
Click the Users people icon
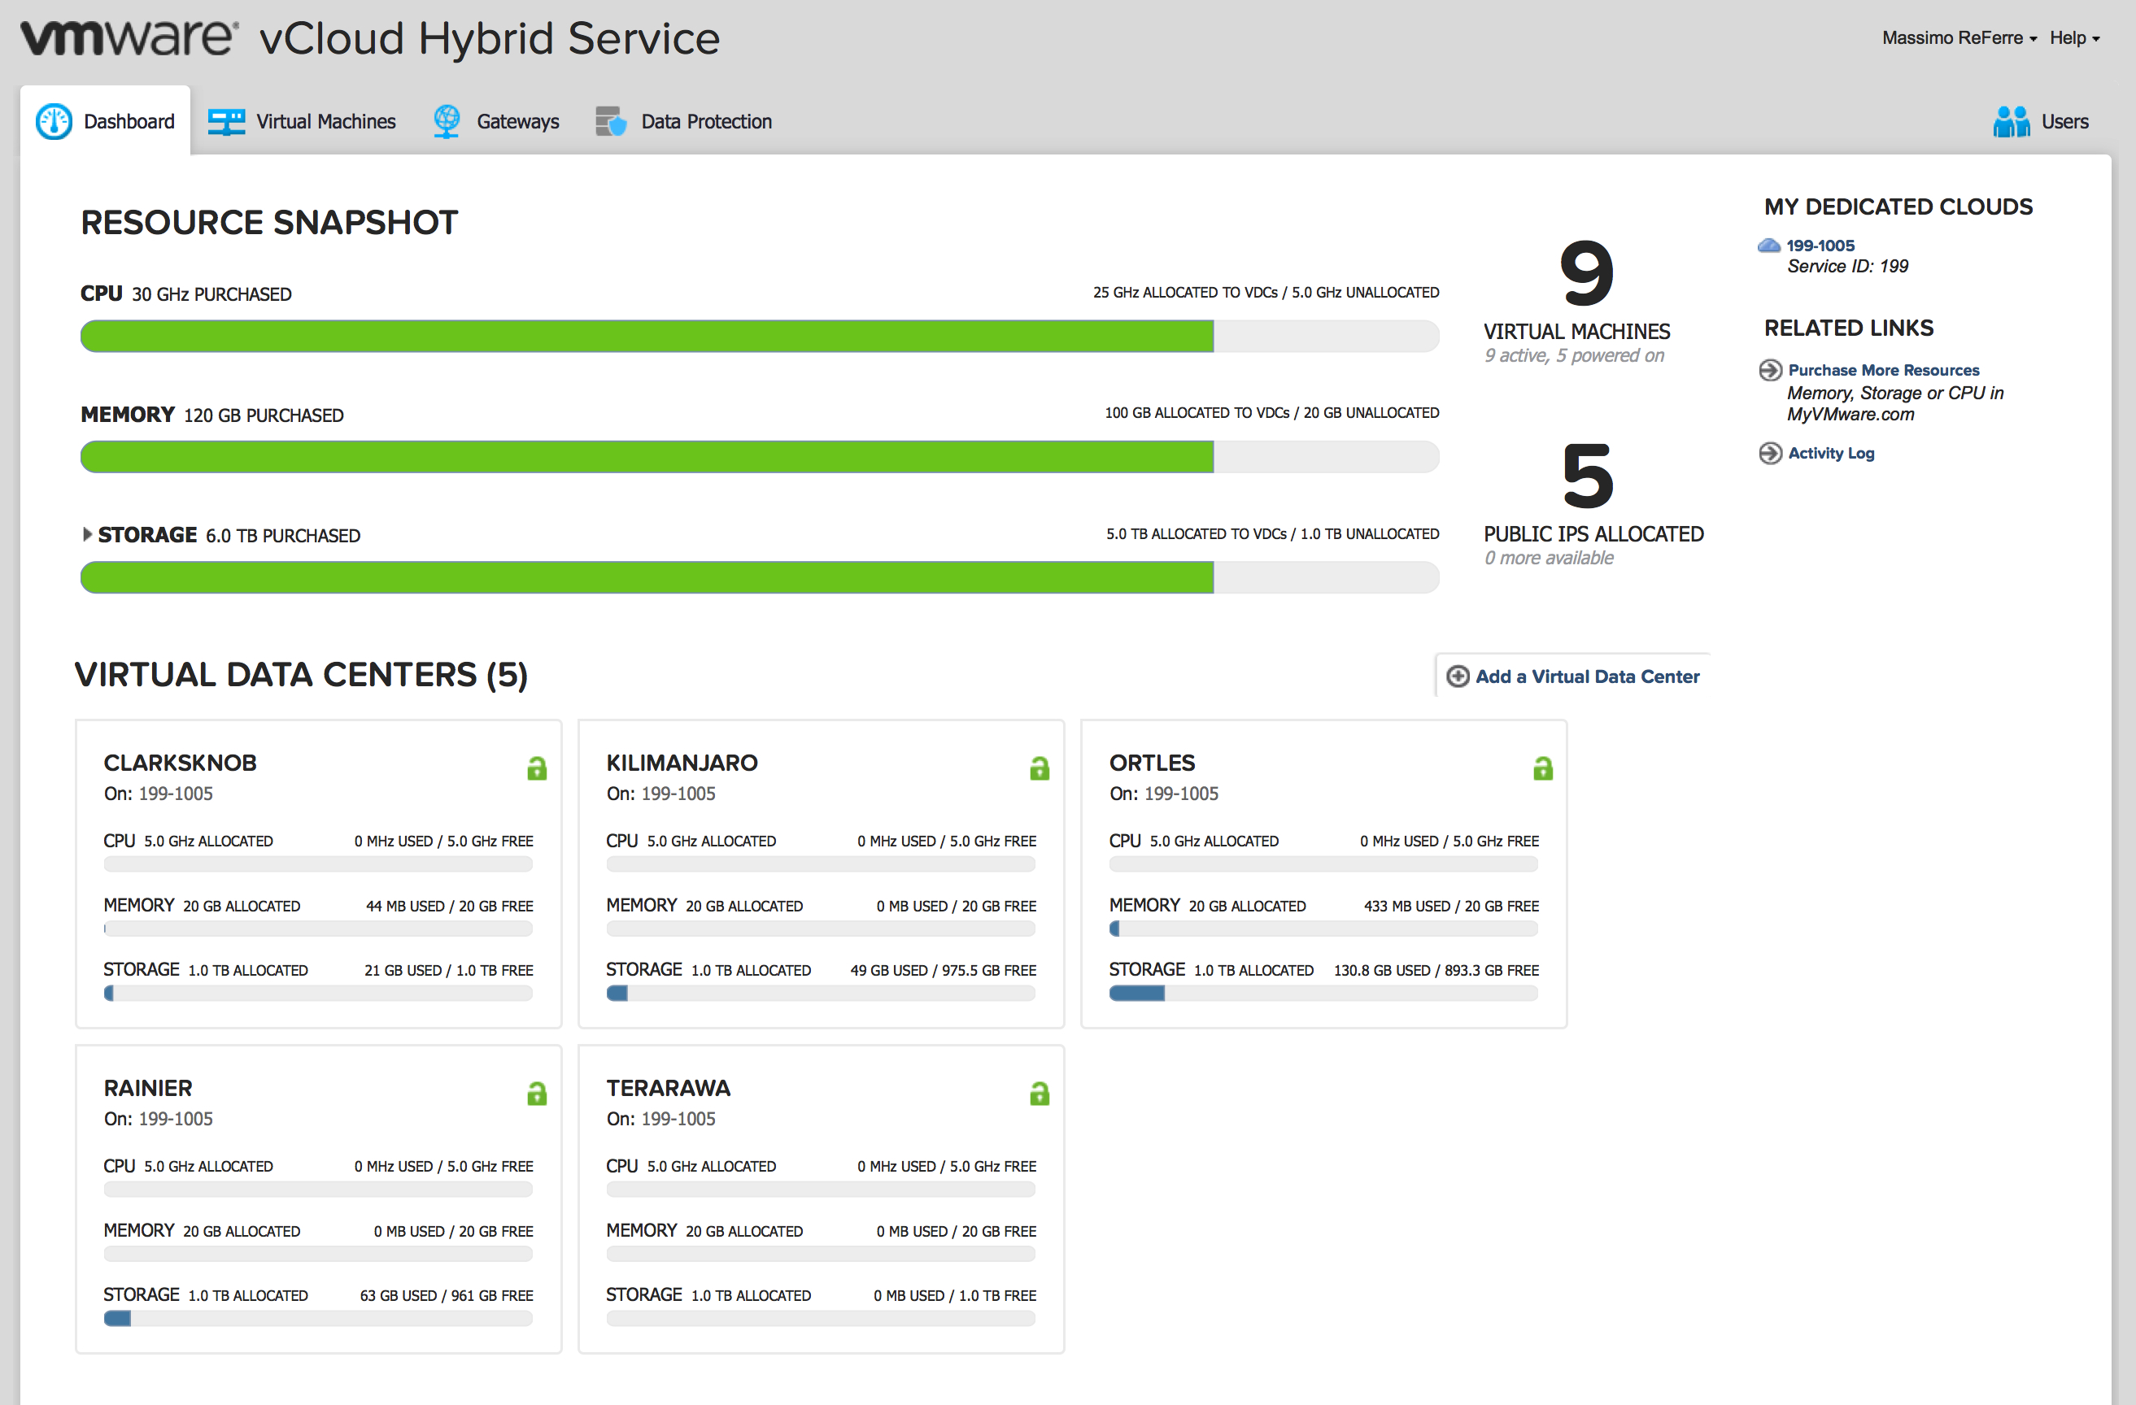pyautogui.click(x=2011, y=121)
